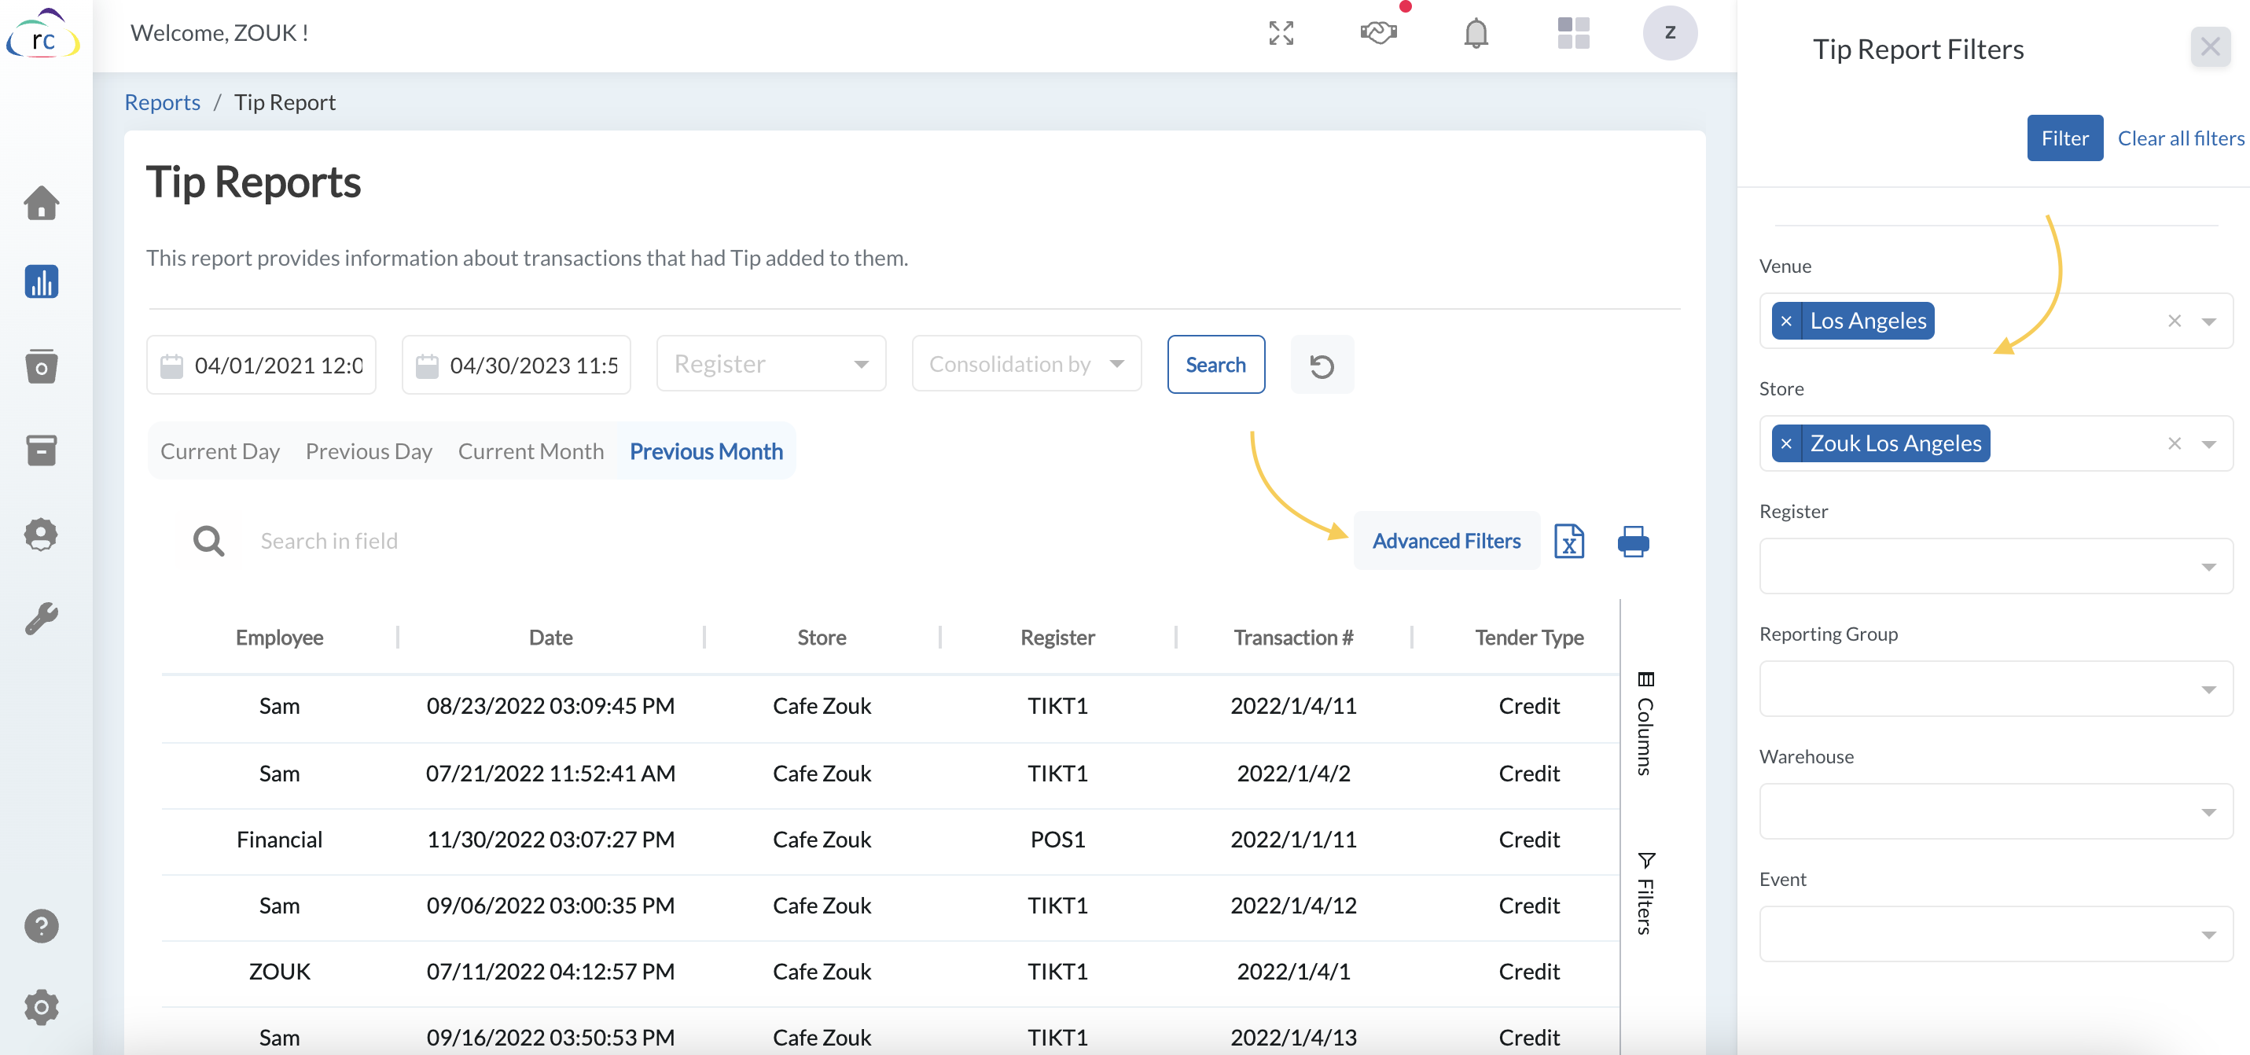The height and width of the screenshot is (1055, 2250).
Task: Open the home icon in sidebar
Action: click(41, 203)
